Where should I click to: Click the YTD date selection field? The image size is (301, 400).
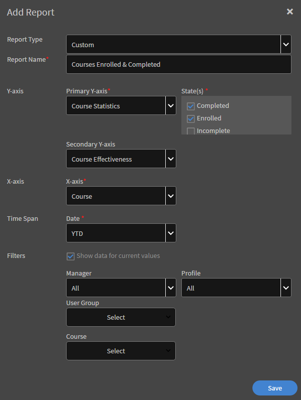click(116, 233)
